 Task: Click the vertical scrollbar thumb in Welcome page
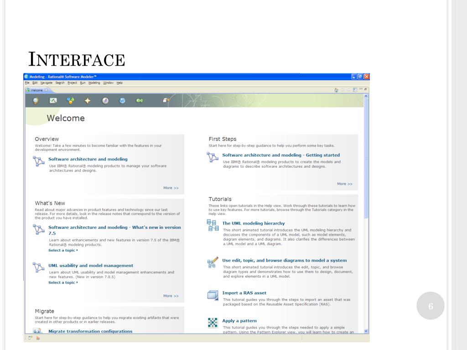366,159
